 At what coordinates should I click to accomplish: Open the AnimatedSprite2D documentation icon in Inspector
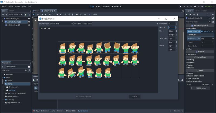point(213,18)
